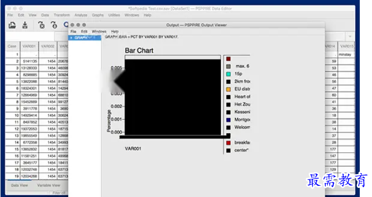Open the Help menu in Output Viewer
This screenshot has width=372, height=197.
(x=115, y=31)
